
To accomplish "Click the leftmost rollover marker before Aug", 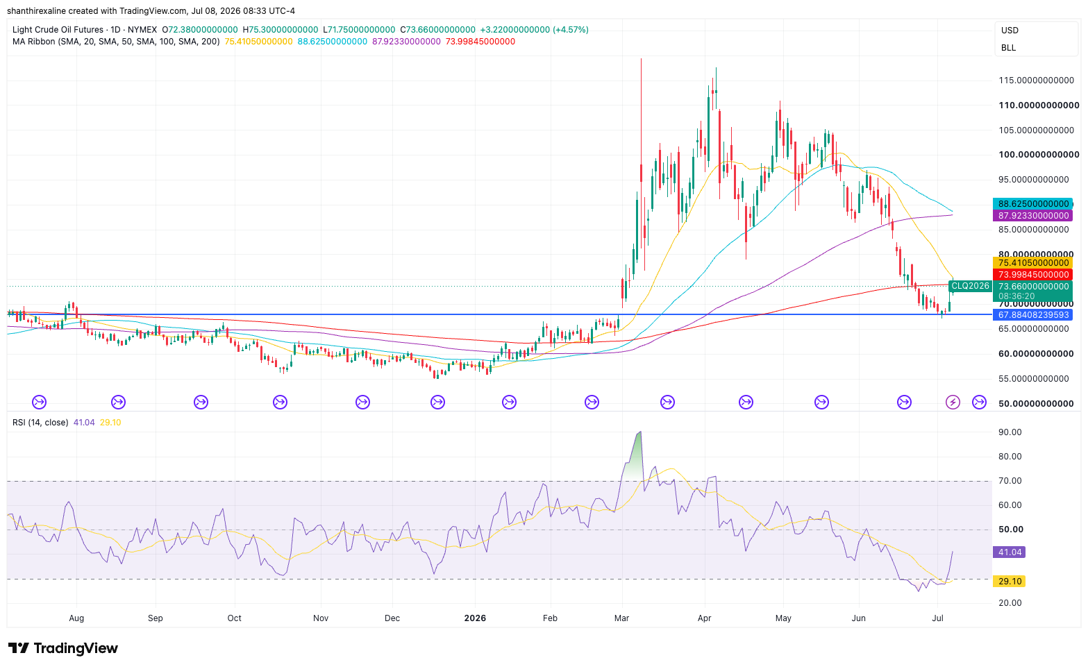I will 40,402.
